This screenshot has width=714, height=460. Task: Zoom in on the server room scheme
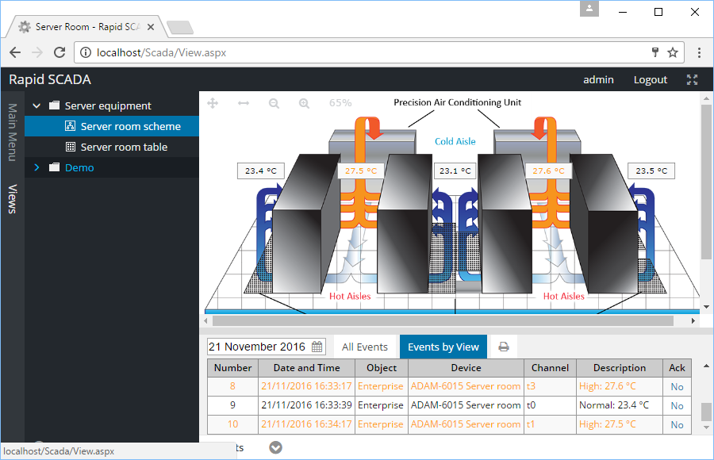point(305,103)
